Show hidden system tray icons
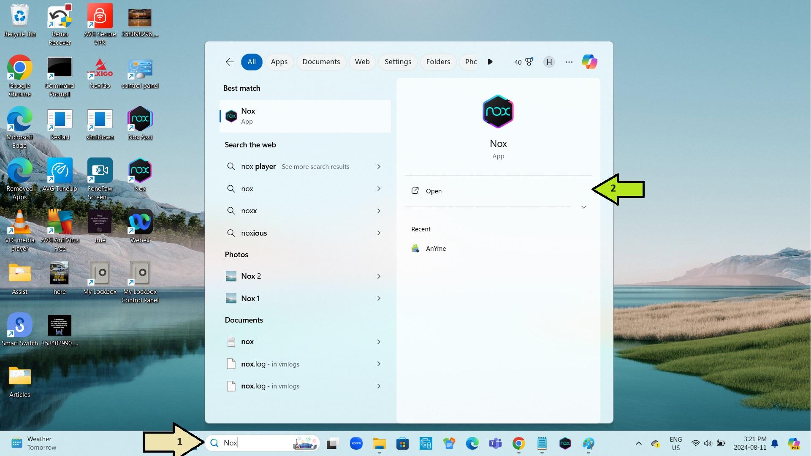 (638, 443)
